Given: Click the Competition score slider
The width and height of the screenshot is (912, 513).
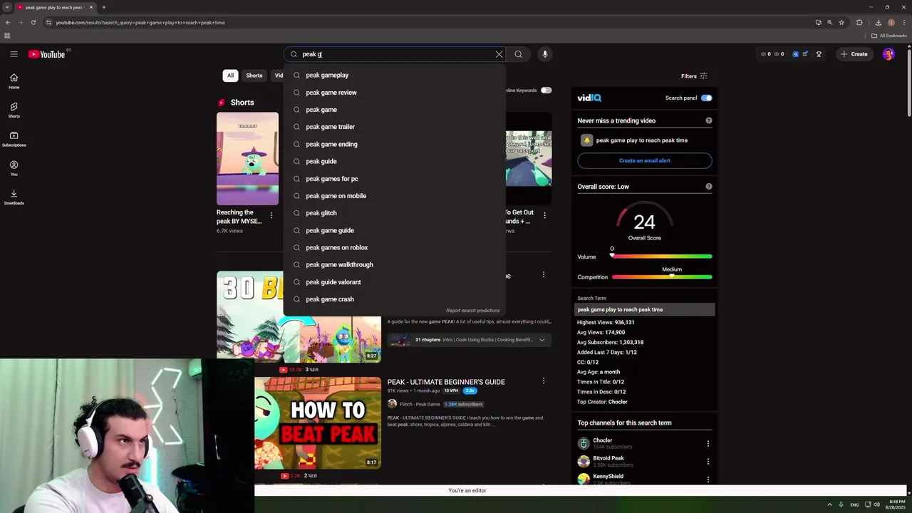Looking at the screenshot, I should tap(661, 277).
